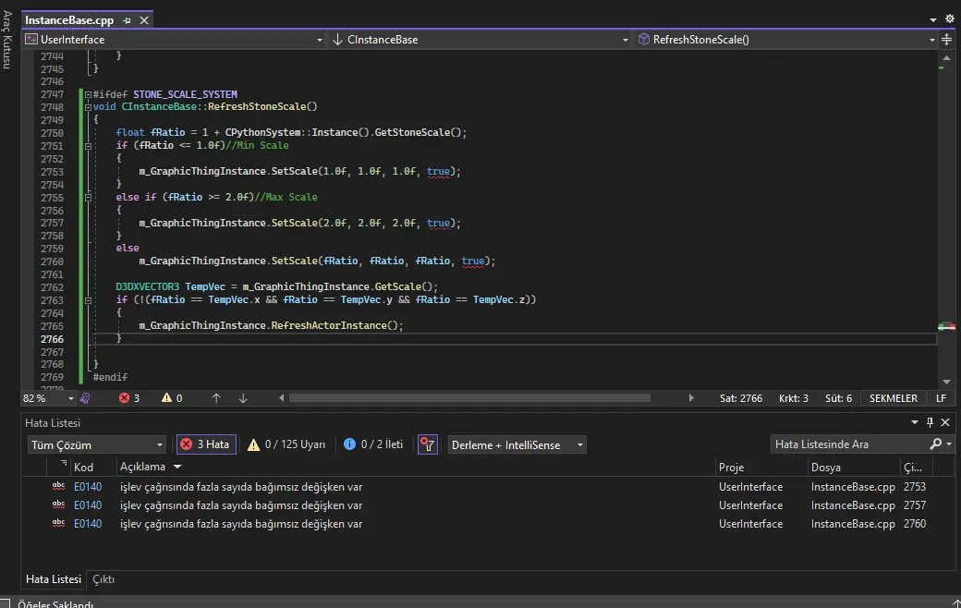The width and height of the screenshot is (961, 608).
Task: Click line number 2766 in the gutter
Action: 52,339
